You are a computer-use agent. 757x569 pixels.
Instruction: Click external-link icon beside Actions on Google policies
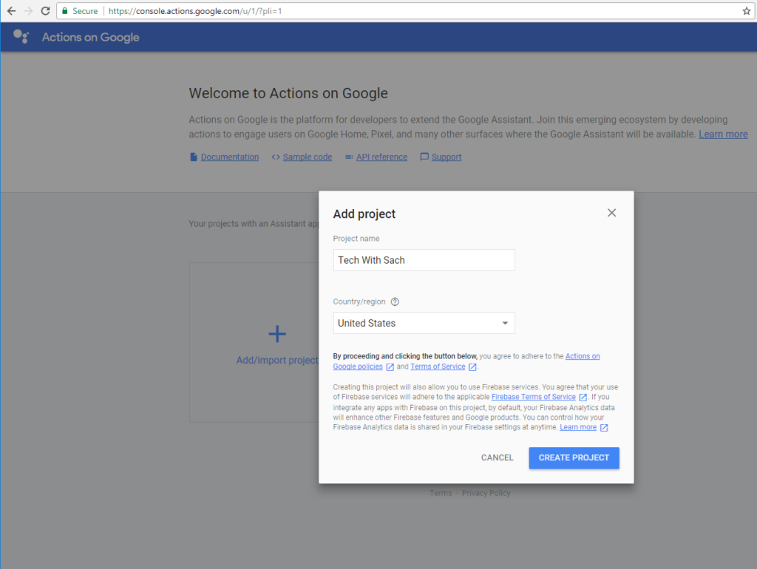coord(390,367)
